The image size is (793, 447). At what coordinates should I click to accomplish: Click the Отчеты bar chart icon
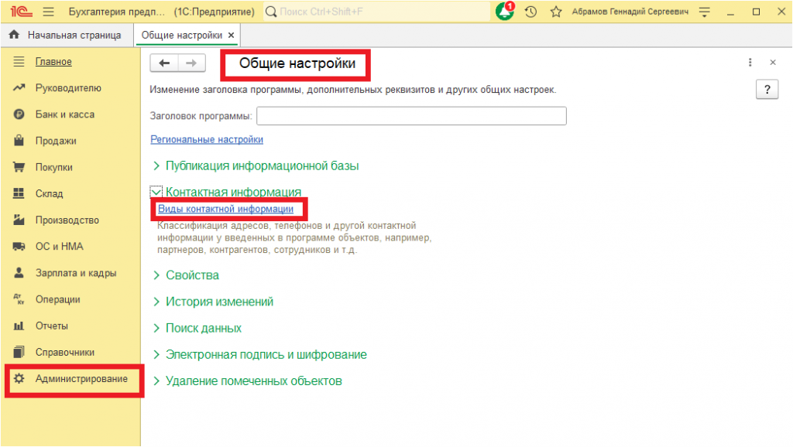[x=19, y=326]
